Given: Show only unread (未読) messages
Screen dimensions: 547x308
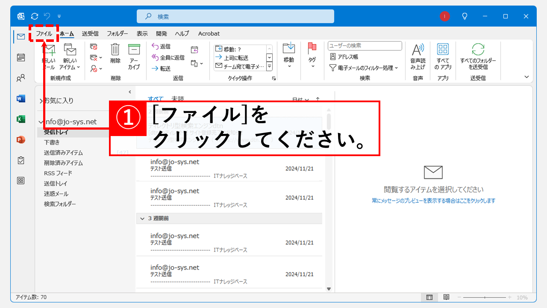Looking at the screenshot, I should [178, 98].
